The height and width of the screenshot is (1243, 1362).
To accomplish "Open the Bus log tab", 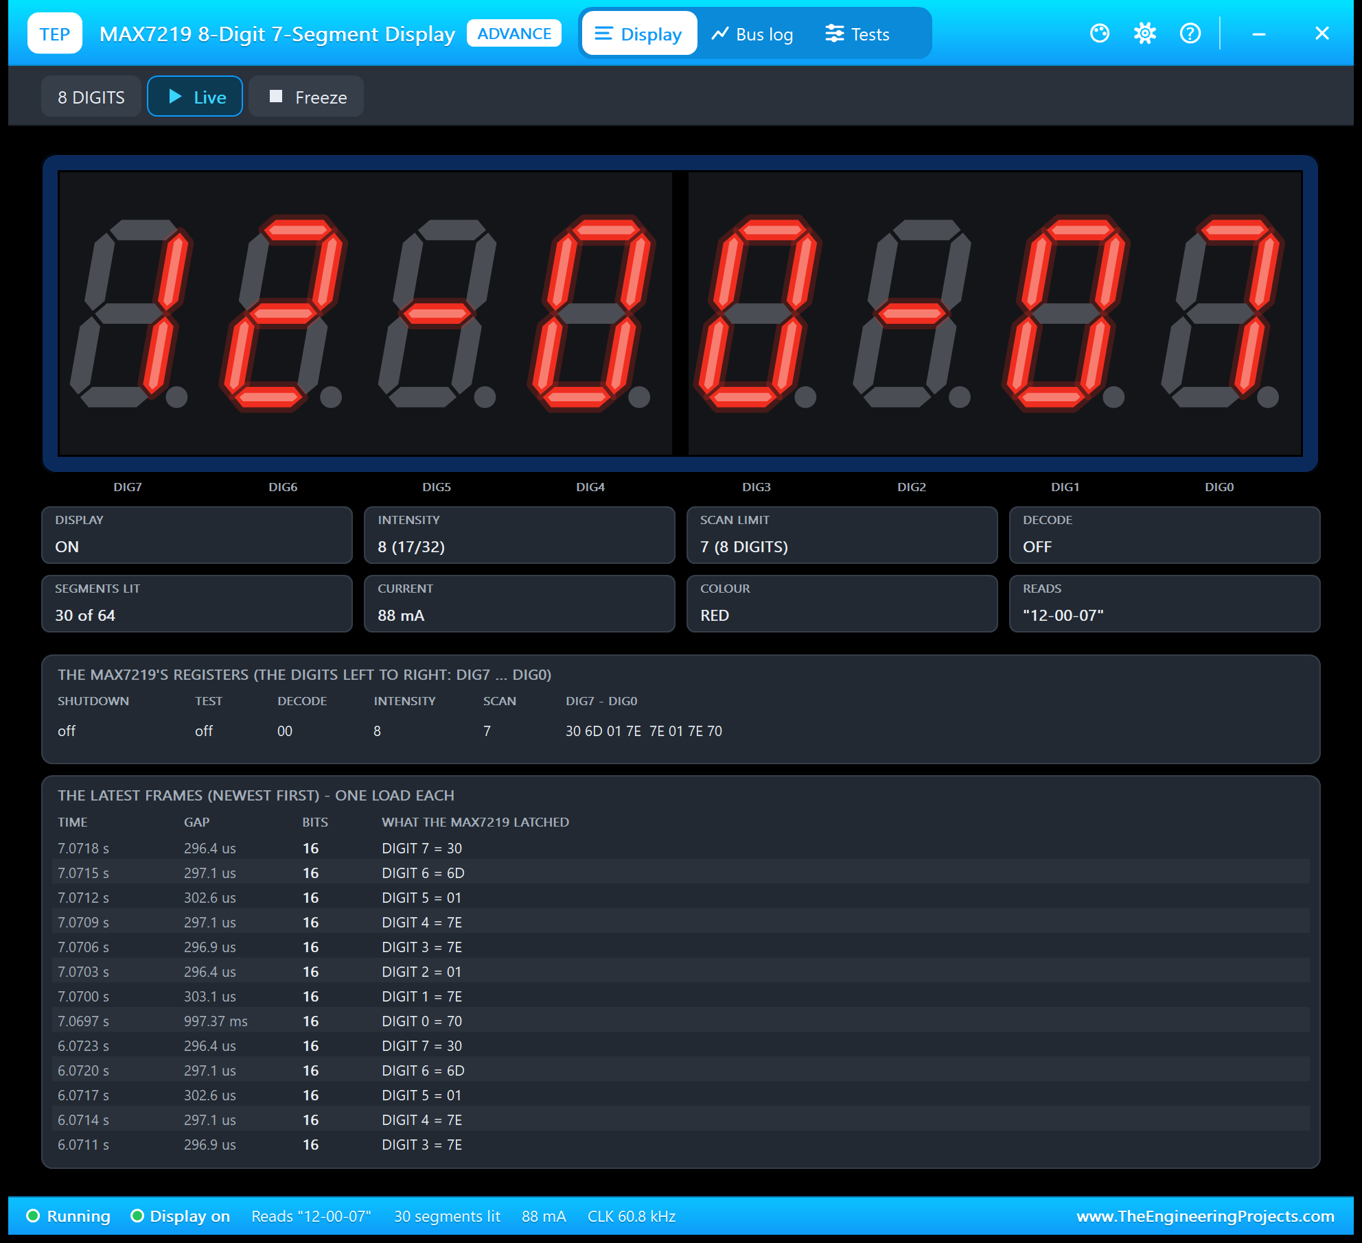I will tap(752, 34).
